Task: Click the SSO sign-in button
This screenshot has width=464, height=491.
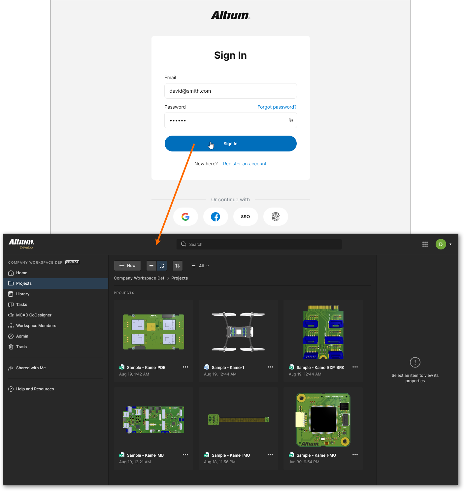Action: [246, 217]
